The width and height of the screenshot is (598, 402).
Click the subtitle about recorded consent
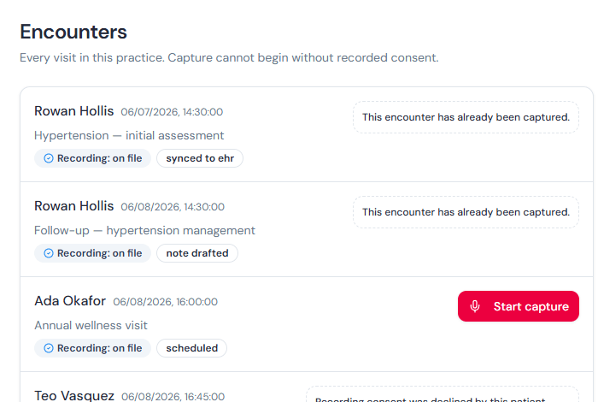click(229, 57)
